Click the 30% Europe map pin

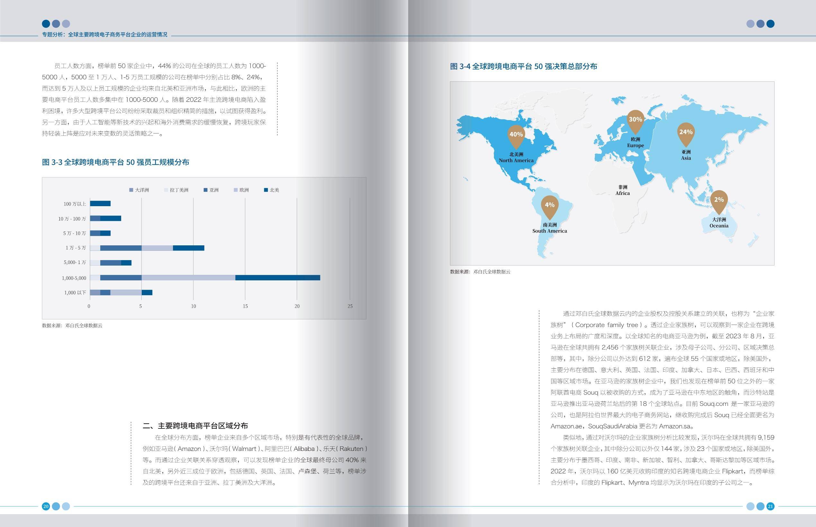click(635, 121)
